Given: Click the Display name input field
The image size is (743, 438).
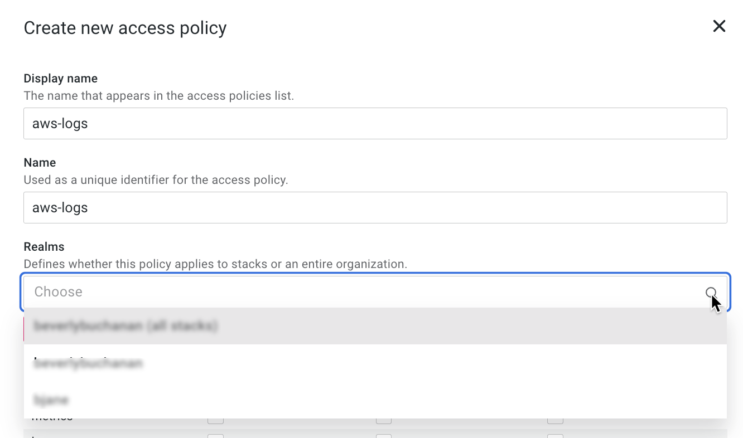Looking at the screenshot, I should click(375, 123).
